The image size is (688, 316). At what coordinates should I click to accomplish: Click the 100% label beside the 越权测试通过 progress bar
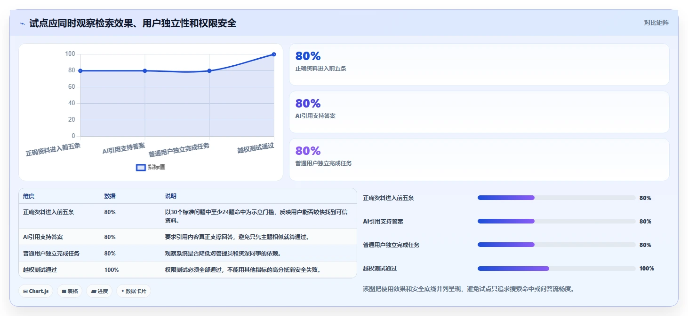coord(647,269)
